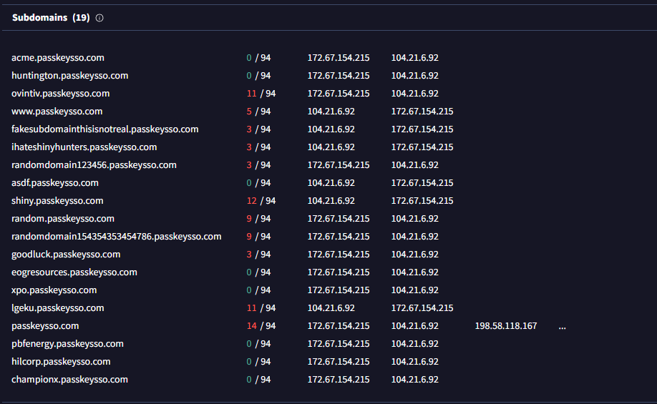Select championx.passkeysso.com row name

pos(69,380)
